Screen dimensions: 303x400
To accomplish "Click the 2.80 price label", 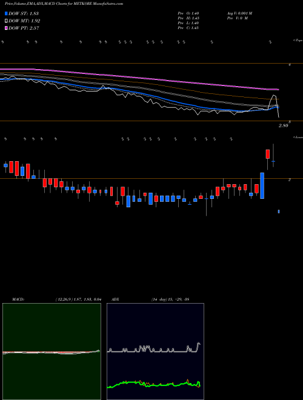I will pyautogui.click(x=284, y=125).
